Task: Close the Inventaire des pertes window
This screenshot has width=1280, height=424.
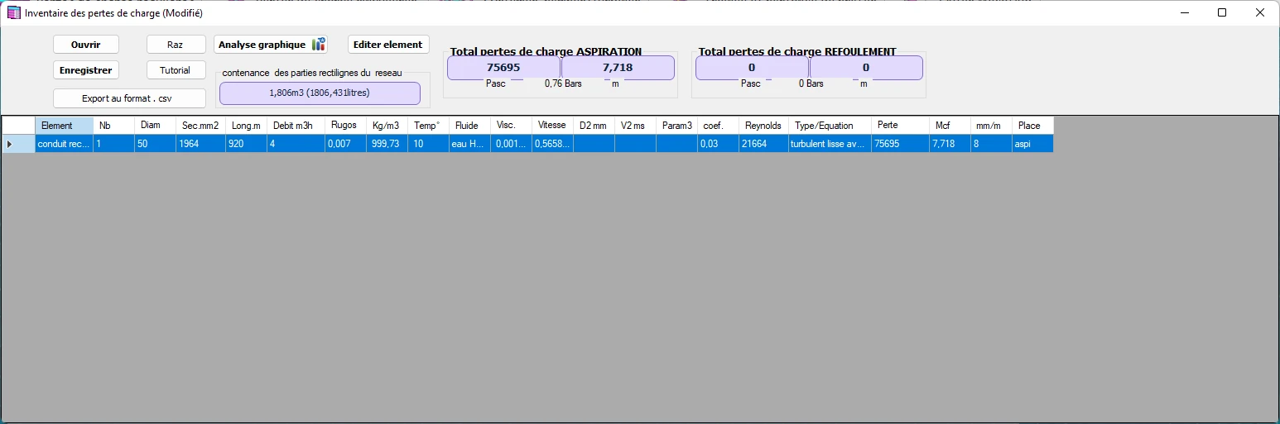Action: 1260,12
